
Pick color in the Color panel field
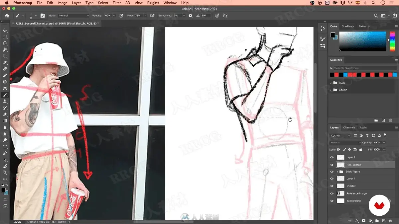tap(362, 41)
